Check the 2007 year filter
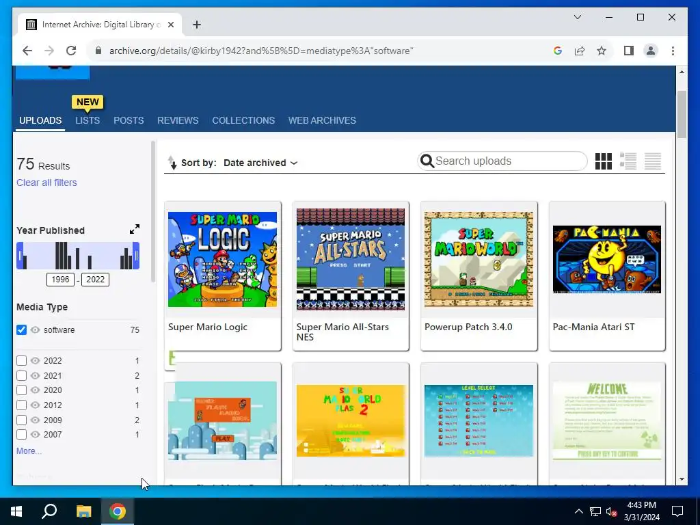This screenshot has width=700, height=525. [21, 434]
